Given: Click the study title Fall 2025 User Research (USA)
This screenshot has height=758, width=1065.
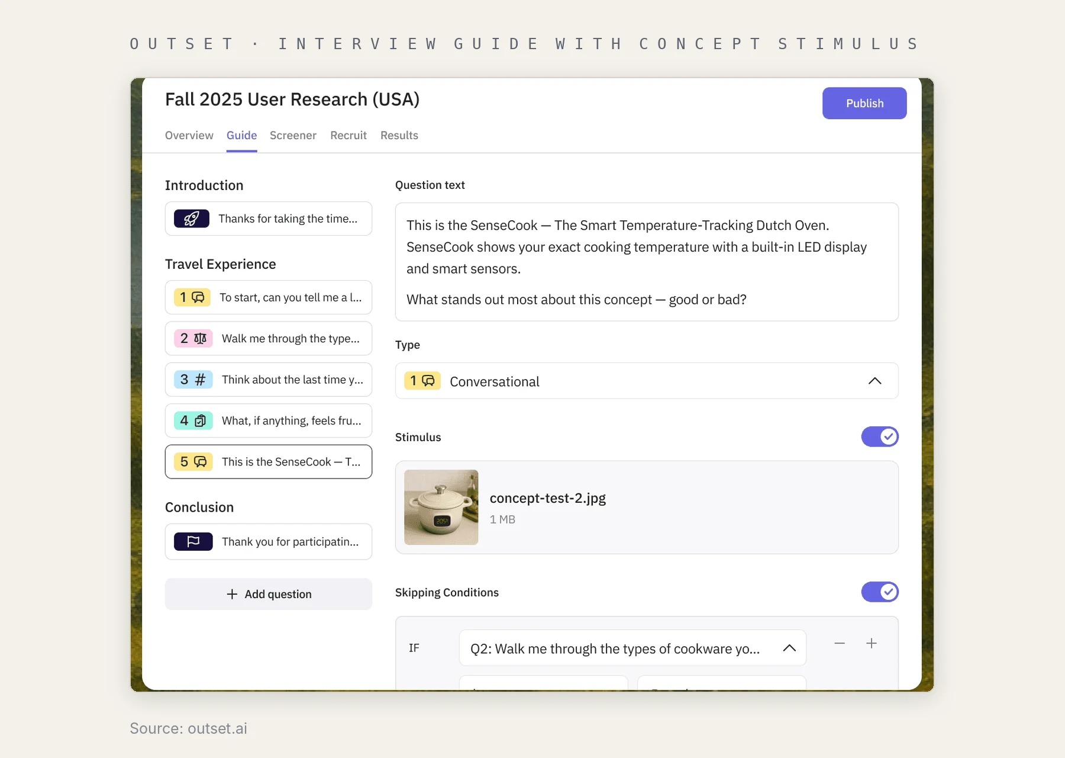Looking at the screenshot, I should (292, 99).
